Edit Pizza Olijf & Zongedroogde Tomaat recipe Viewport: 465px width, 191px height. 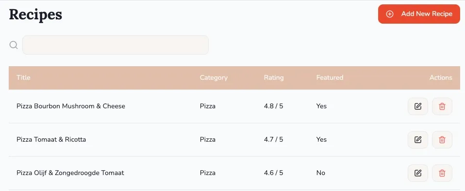click(418, 173)
